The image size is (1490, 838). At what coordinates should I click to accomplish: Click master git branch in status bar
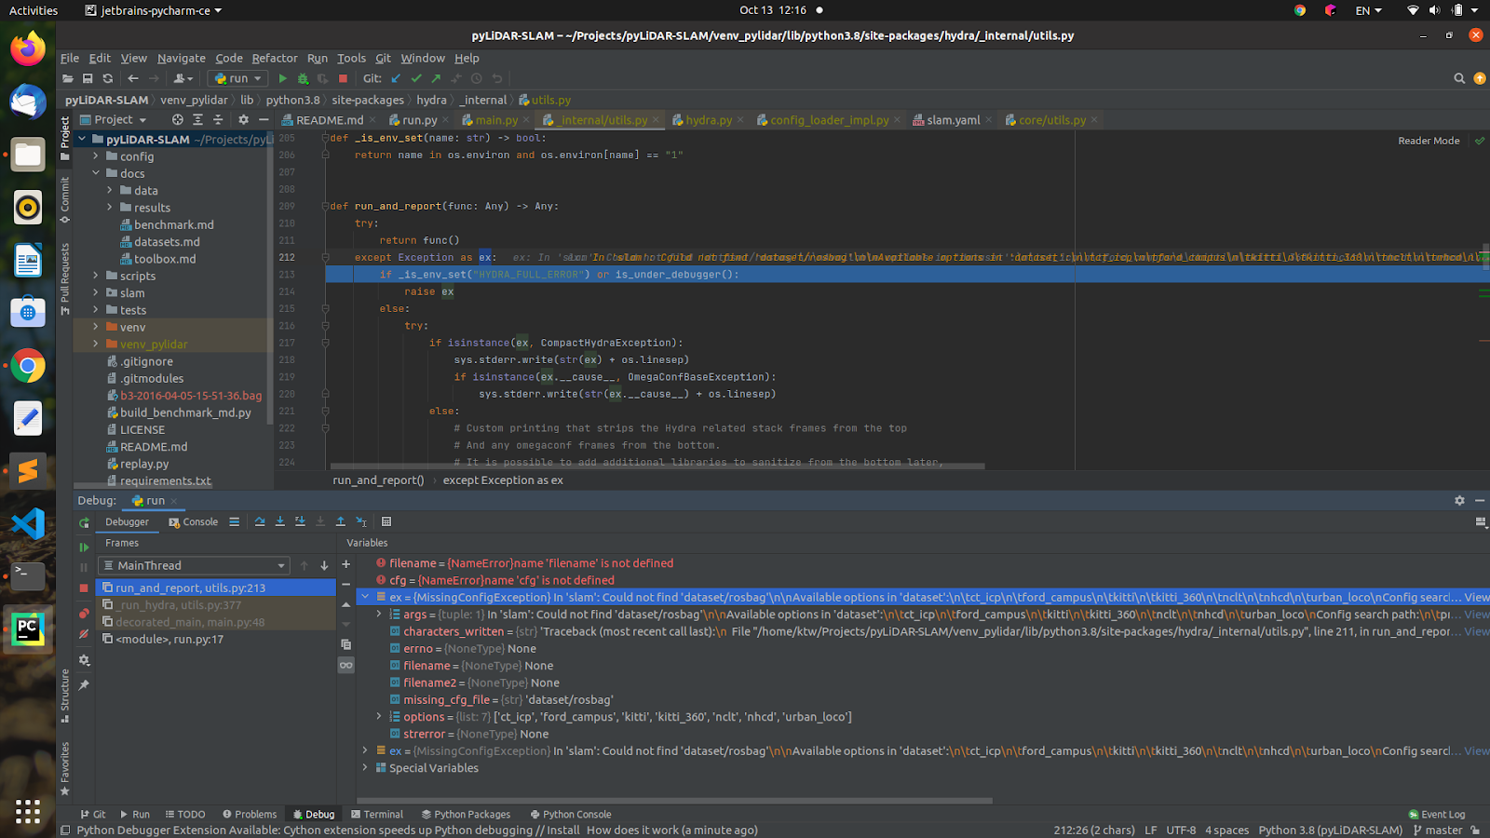[1438, 831]
